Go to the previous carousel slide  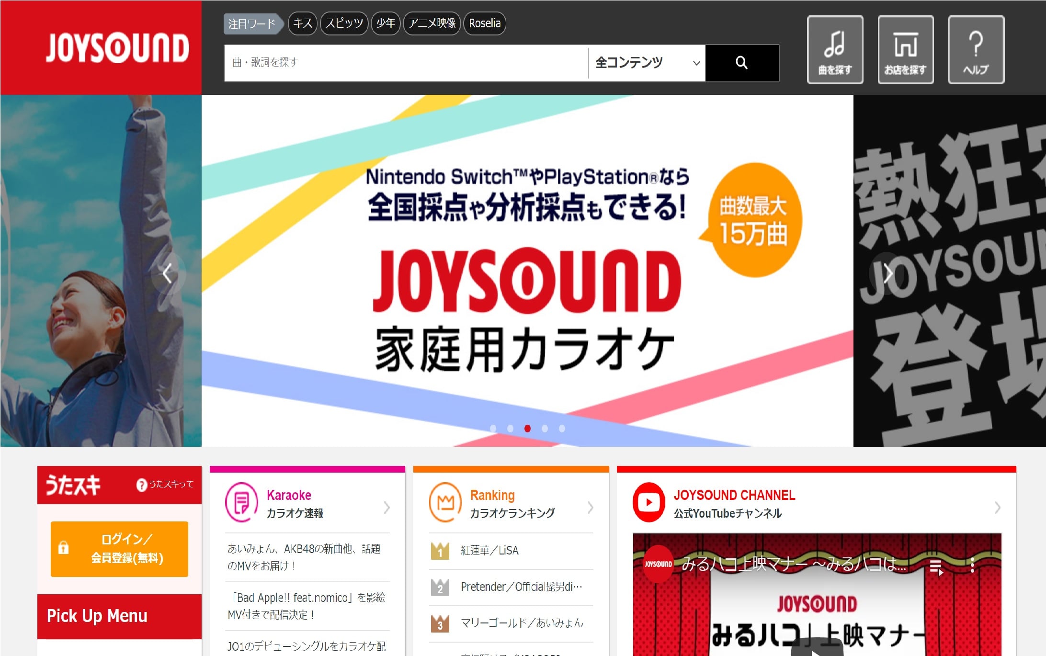point(167,273)
